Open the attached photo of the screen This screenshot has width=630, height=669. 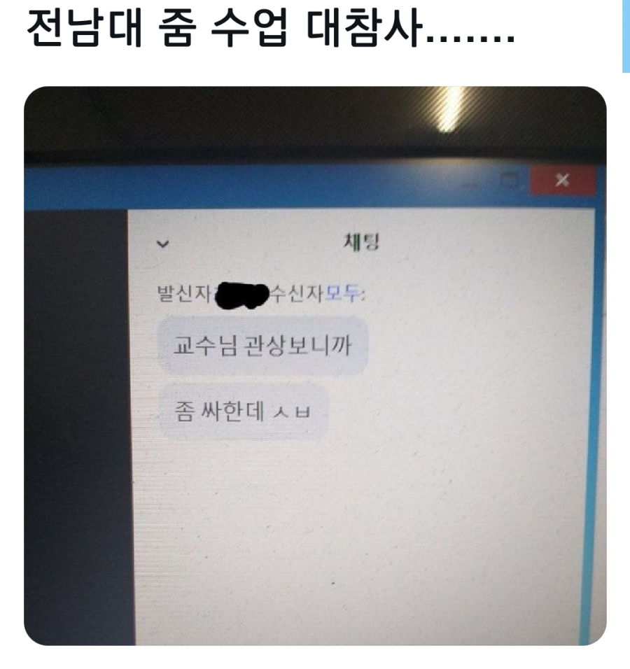tap(315, 366)
